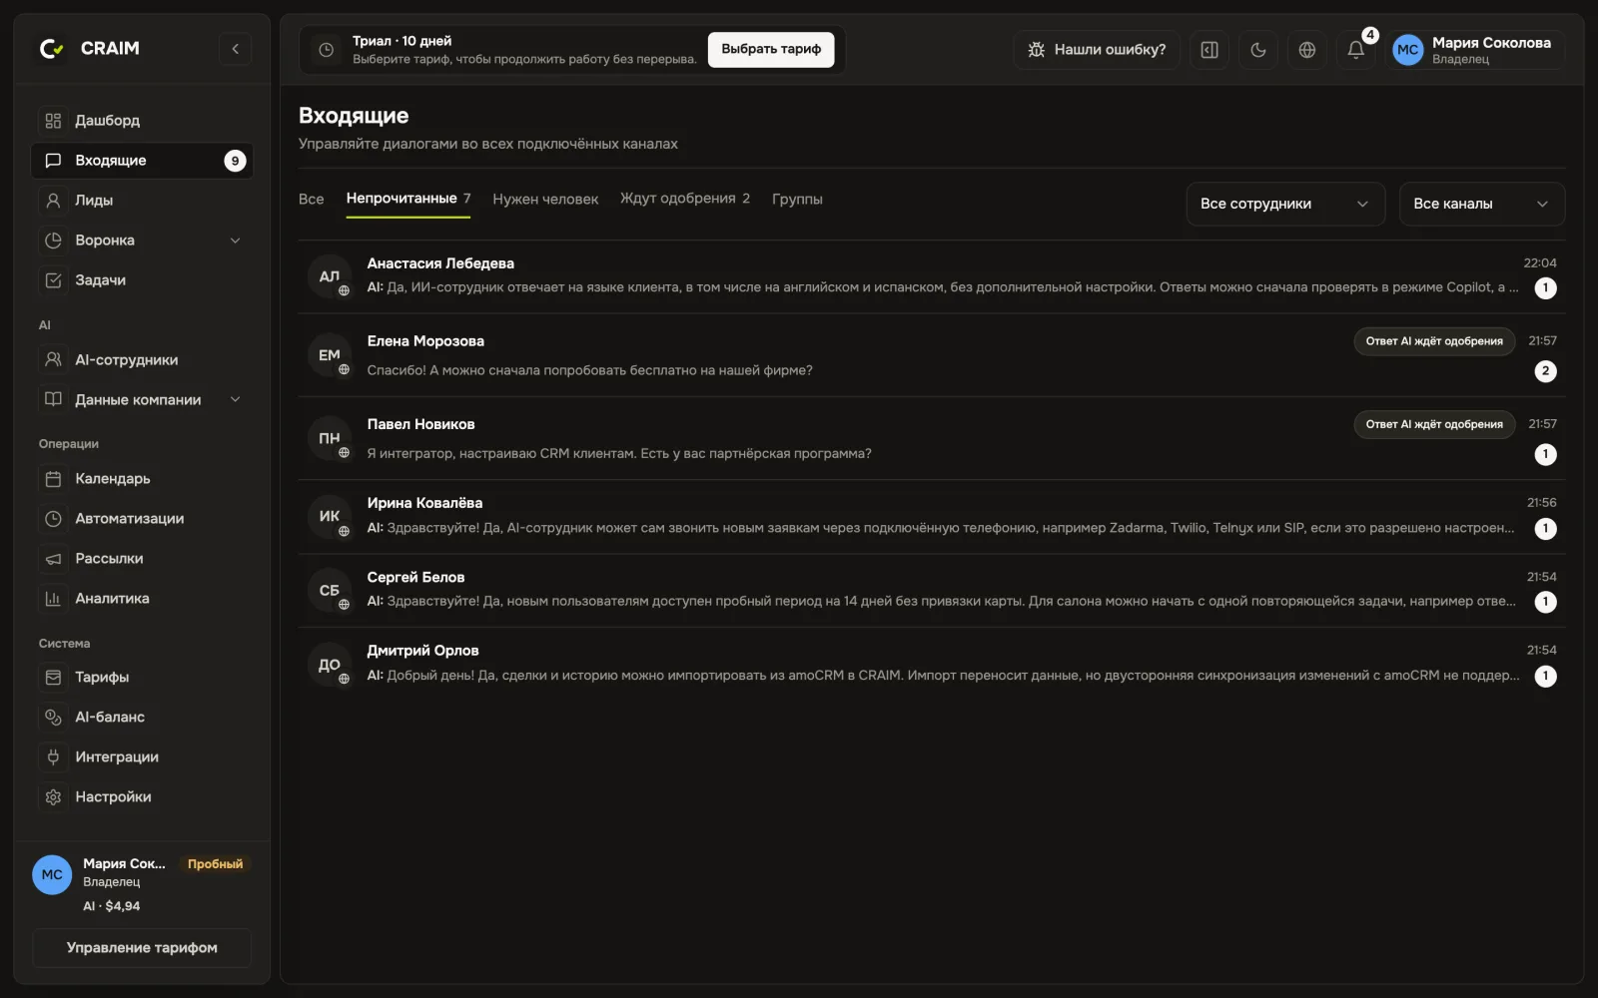Click Ответ AI ждёт одобрения on Павел Новиков

[1434, 424]
